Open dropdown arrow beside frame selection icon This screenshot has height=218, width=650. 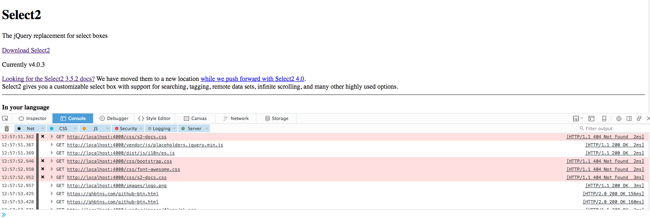pos(582,118)
